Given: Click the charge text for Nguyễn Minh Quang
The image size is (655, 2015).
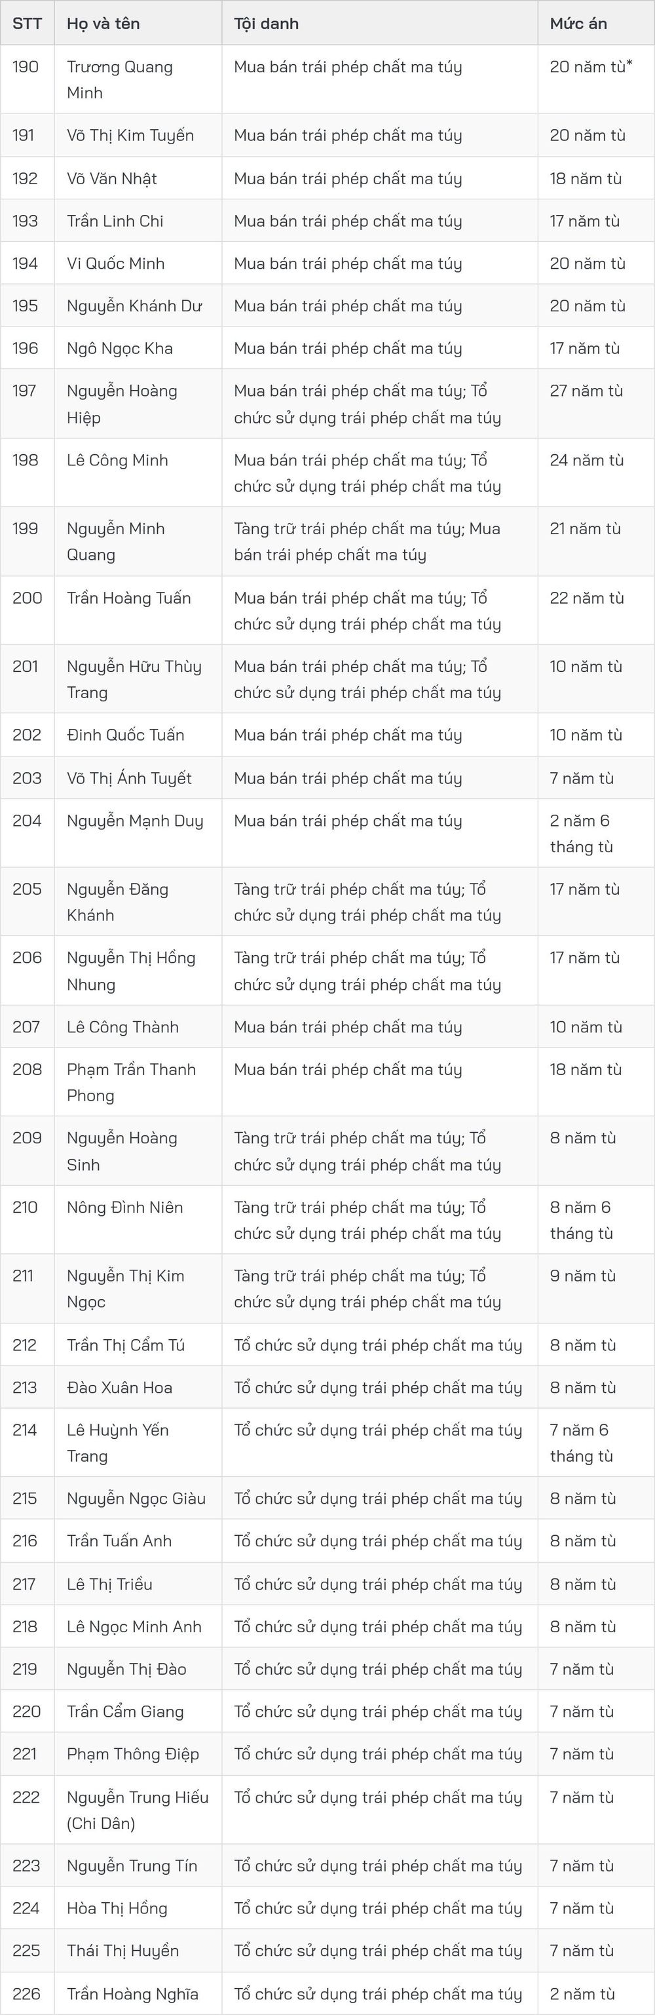Looking at the screenshot, I should 367,541.
